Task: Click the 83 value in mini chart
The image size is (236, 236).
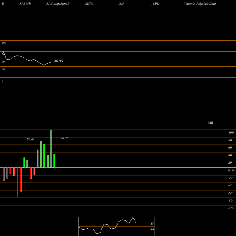Action: point(152,224)
